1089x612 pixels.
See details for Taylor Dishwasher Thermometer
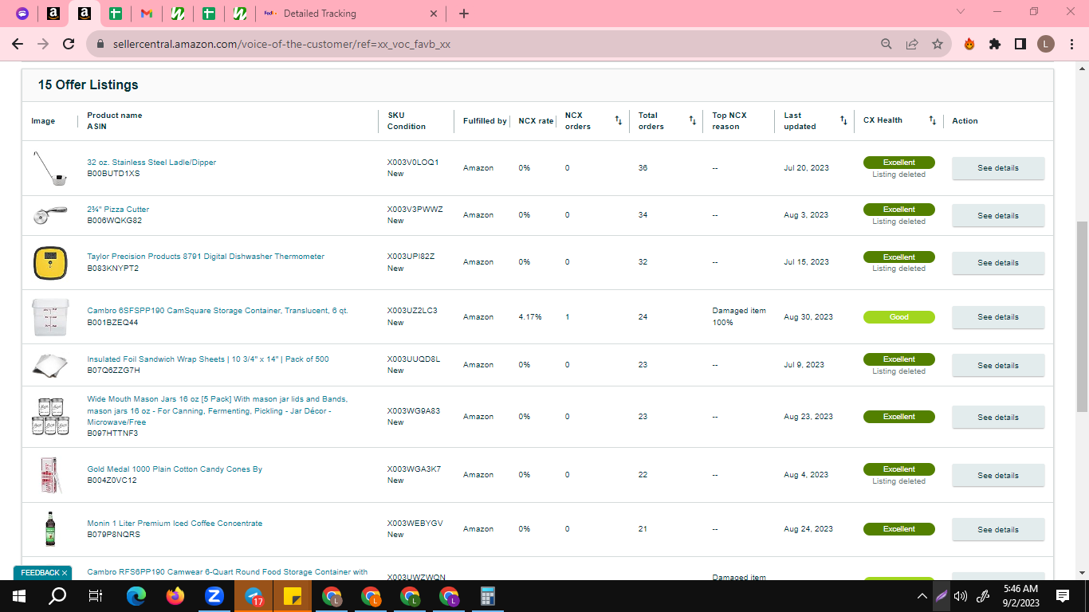998,262
